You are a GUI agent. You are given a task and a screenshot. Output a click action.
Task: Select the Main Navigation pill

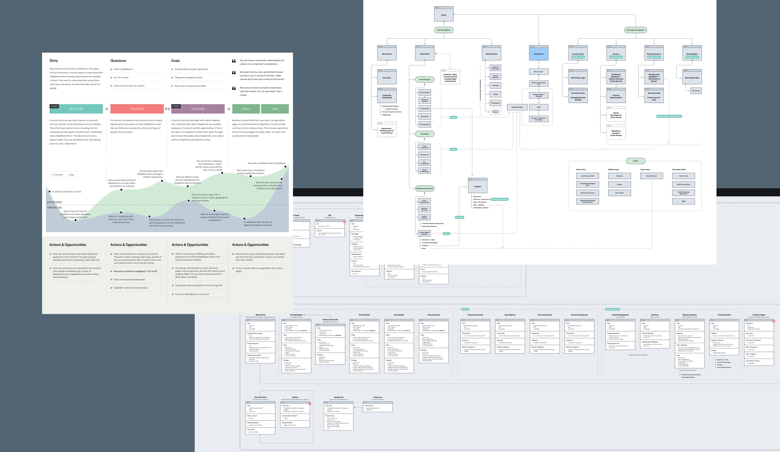pyautogui.click(x=443, y=30)
